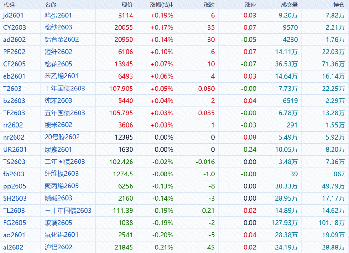Open 短纤2602 contract details
349x253 pixels.
click(58, 52)
